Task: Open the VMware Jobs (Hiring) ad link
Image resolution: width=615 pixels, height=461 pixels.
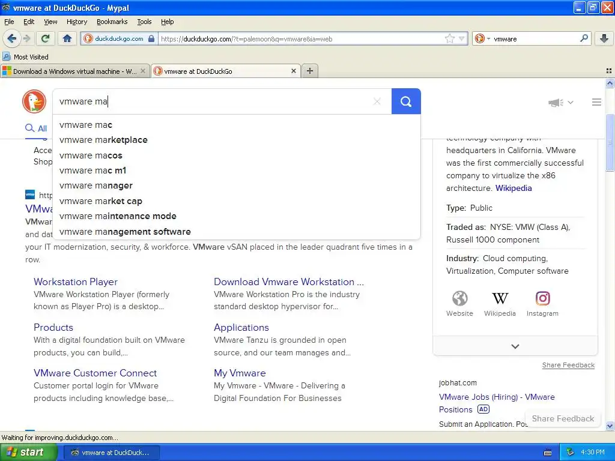Action: click(x=497, y=403)
